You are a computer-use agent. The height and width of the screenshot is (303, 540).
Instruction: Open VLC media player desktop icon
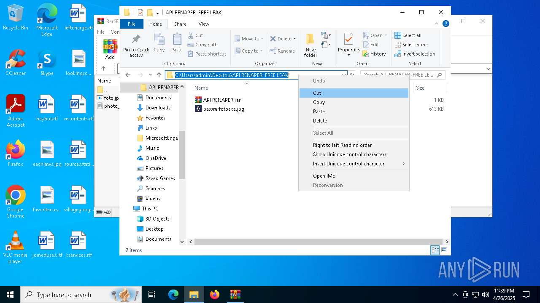point(16,247)
